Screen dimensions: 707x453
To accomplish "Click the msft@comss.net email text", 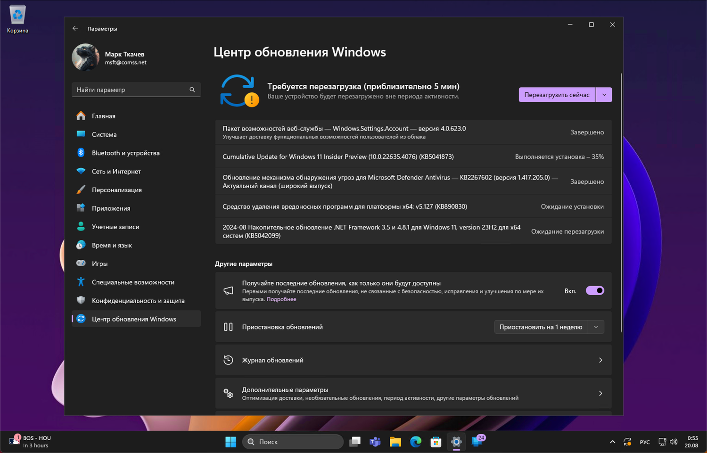I will 125,62.
